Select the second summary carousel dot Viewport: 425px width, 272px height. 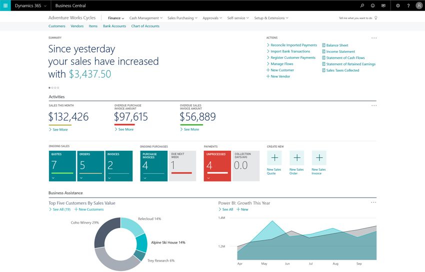(x=52, y=88)
